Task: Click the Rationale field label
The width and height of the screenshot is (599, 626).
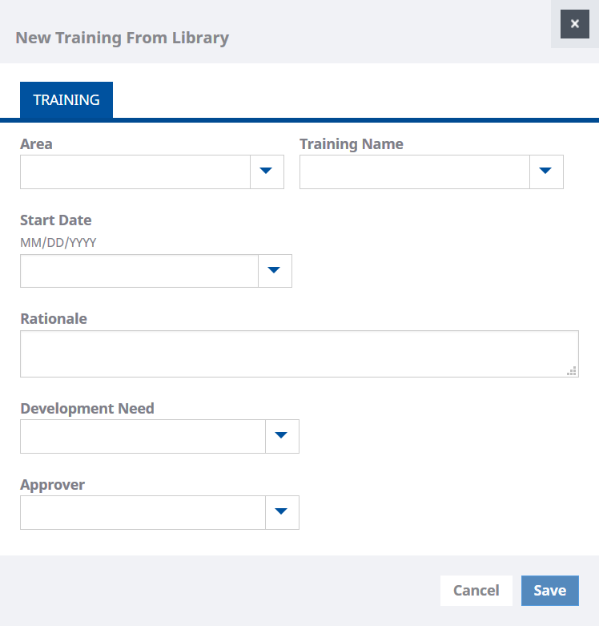Action: point(54,318)
